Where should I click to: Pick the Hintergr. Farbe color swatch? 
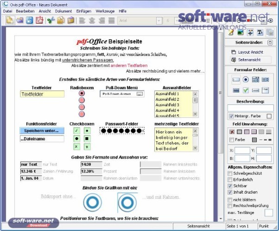(269, 116)
